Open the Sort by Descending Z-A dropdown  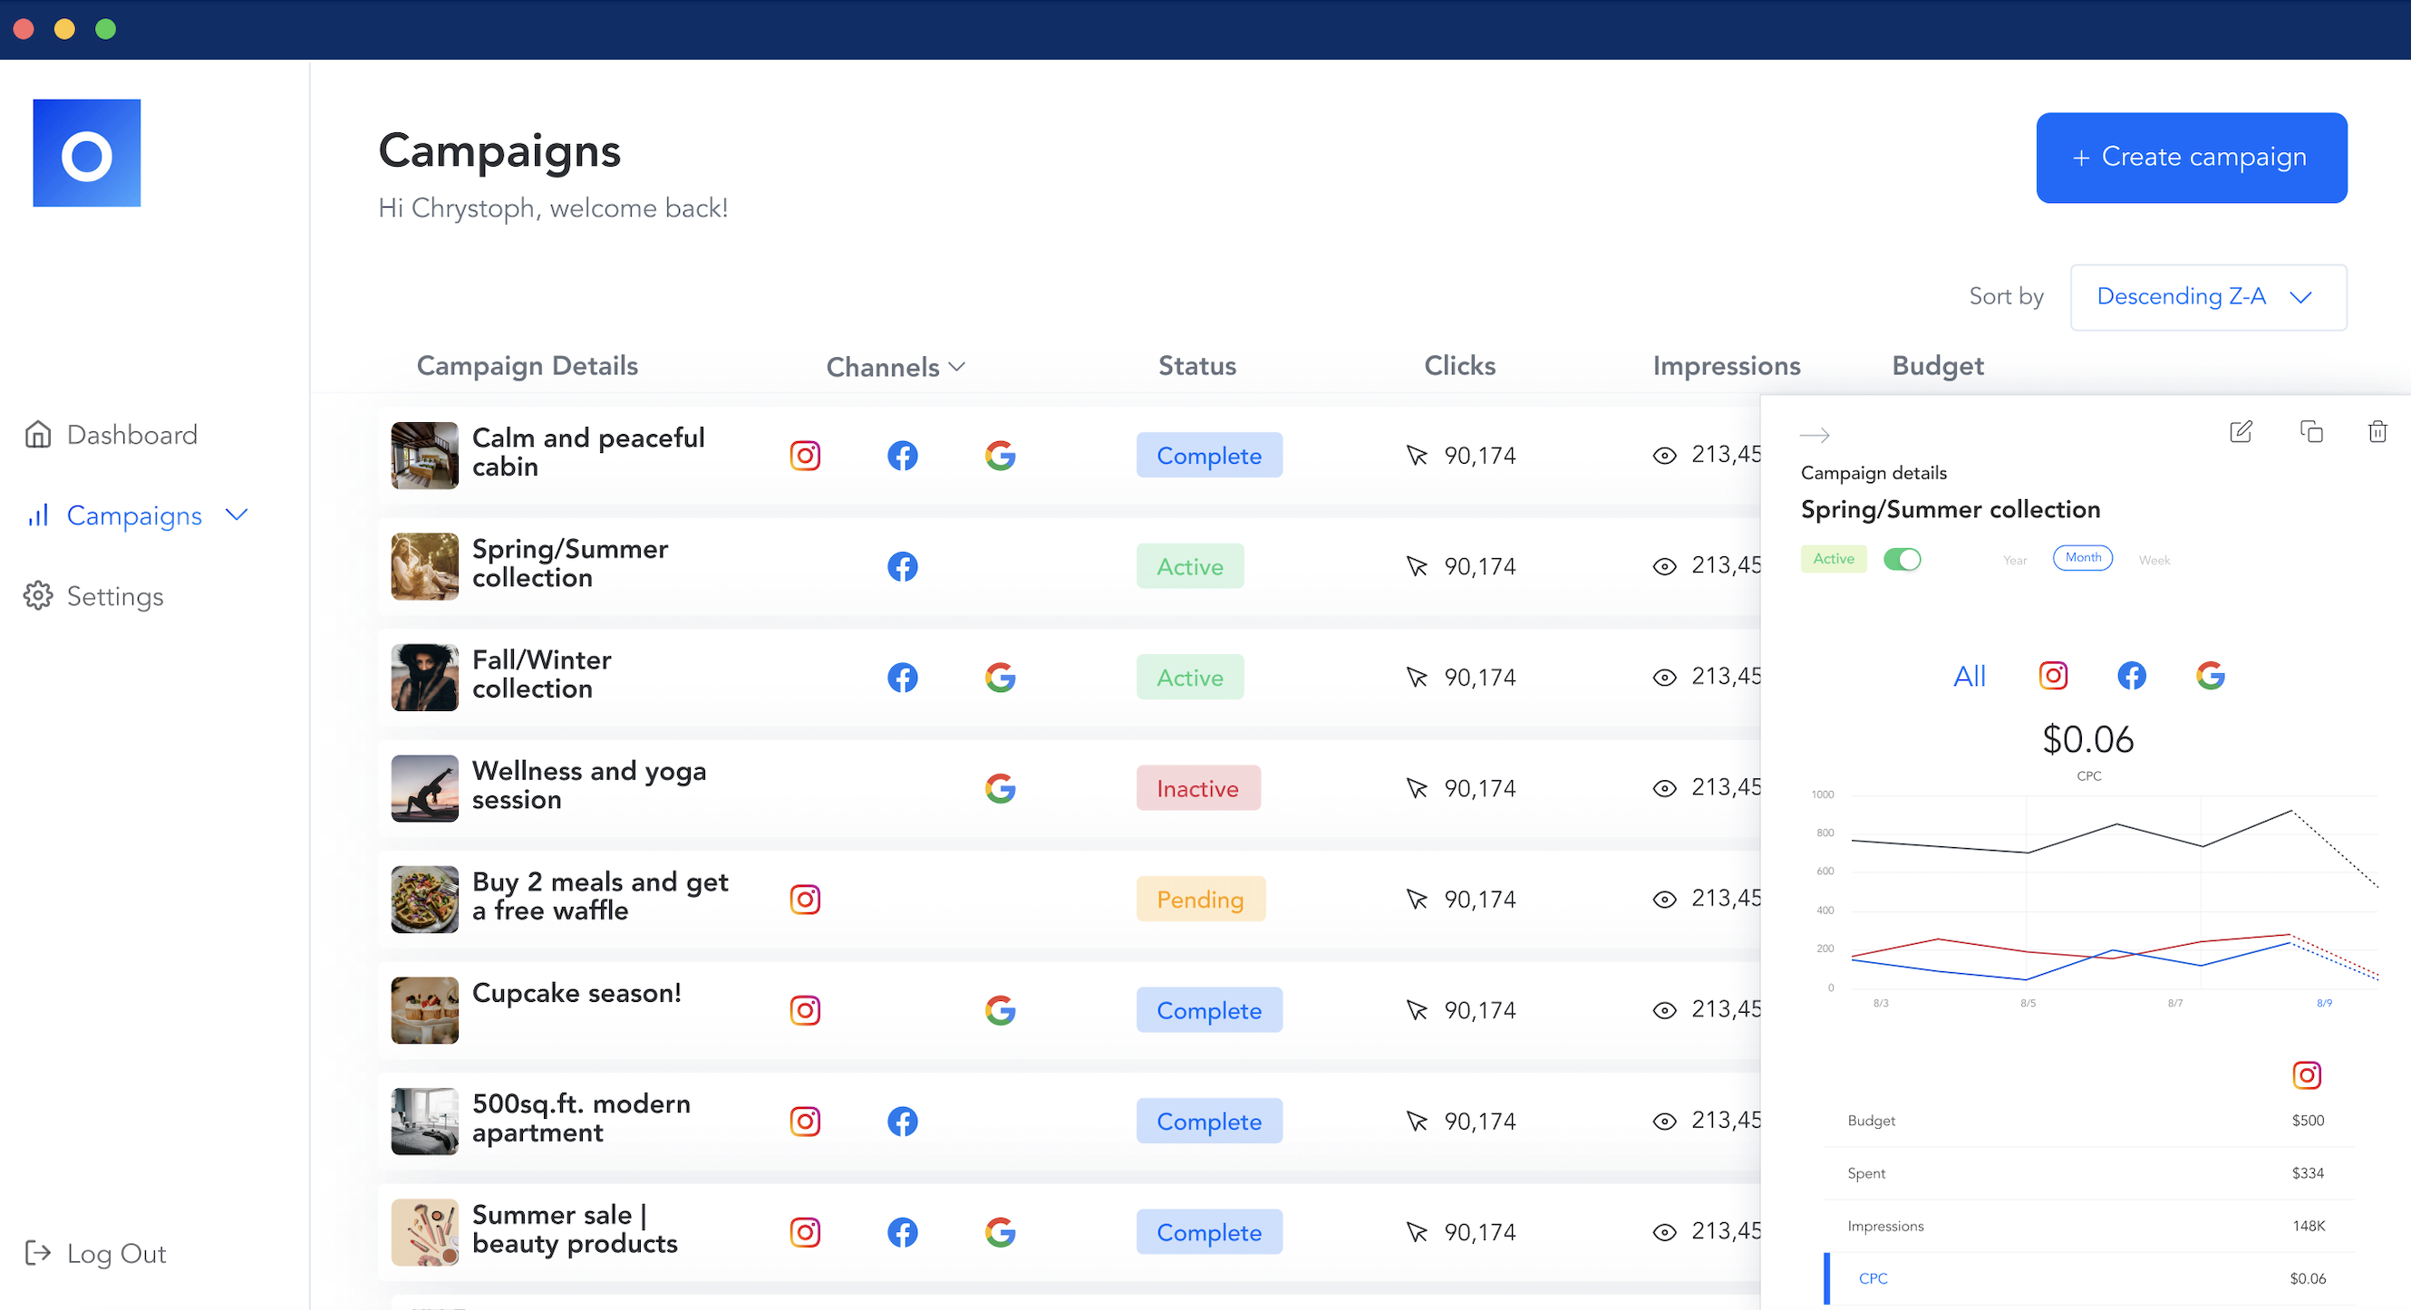[2208, 297]
